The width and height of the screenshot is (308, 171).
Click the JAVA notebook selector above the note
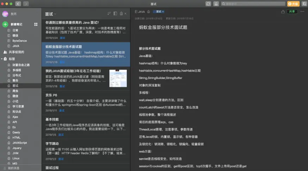click(140, 12)
